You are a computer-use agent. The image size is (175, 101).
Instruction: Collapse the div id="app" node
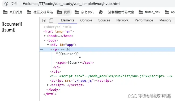click(x=48, y=45)
